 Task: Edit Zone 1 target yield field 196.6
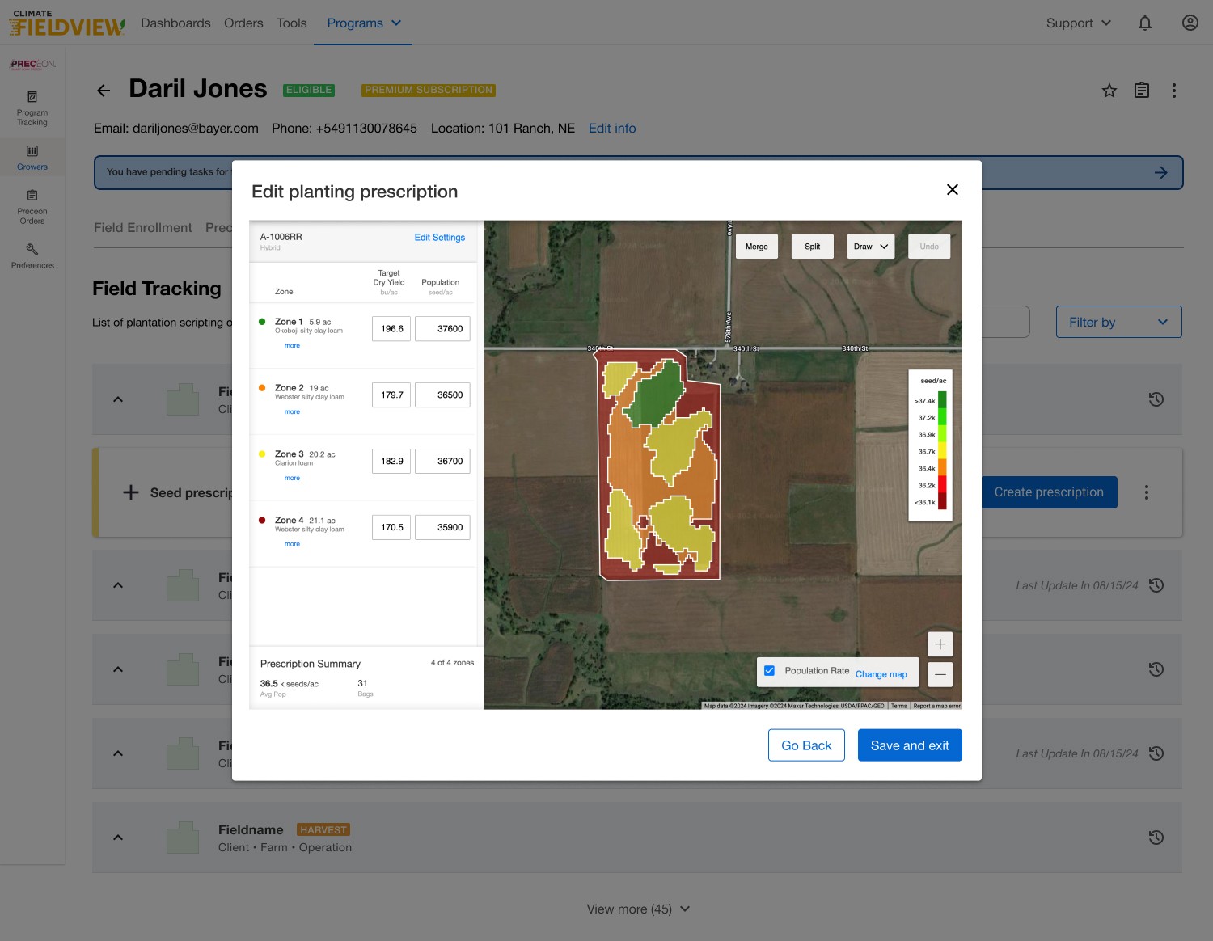coord(391,329)
